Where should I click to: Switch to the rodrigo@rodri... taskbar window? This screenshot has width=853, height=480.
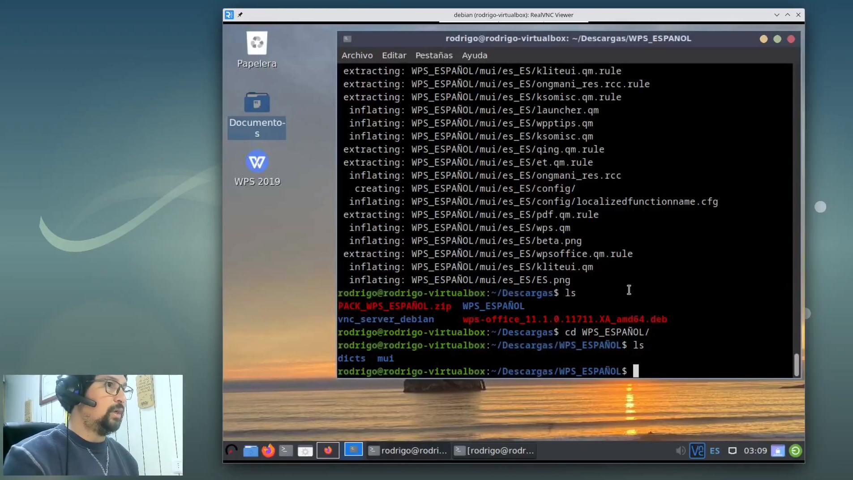[408, 451]
